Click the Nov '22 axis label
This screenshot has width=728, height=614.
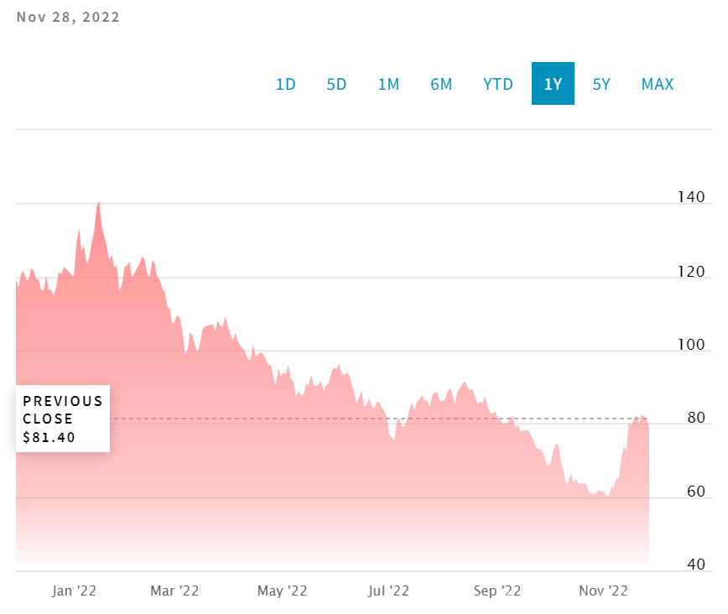pos(603,591)
